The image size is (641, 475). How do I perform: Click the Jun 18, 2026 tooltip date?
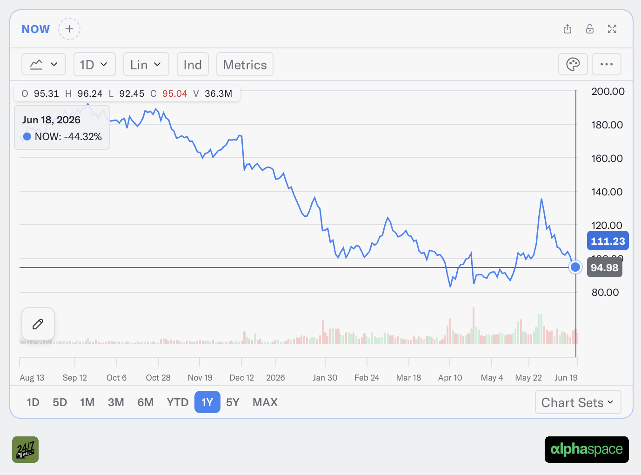click(x=51, y=120)
